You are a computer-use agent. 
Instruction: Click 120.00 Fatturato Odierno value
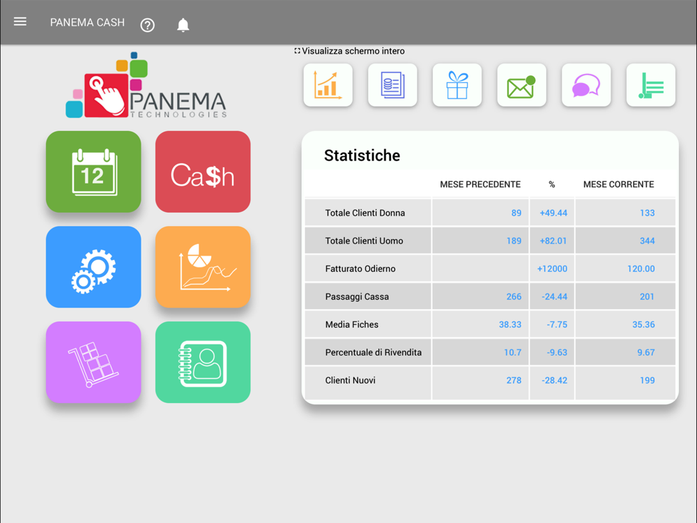coord(641,269)
